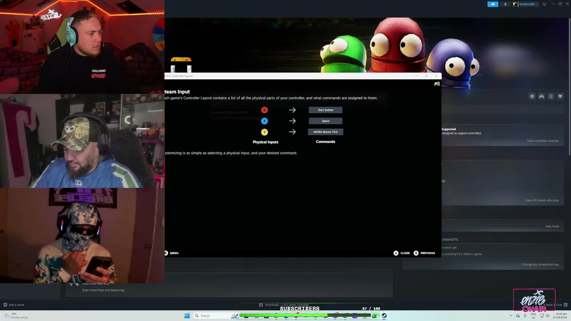Image resolution: width=571 pixels, height=321 pixels.
Task: Open the Steam app on the taskbar
Action: point(384,316)
